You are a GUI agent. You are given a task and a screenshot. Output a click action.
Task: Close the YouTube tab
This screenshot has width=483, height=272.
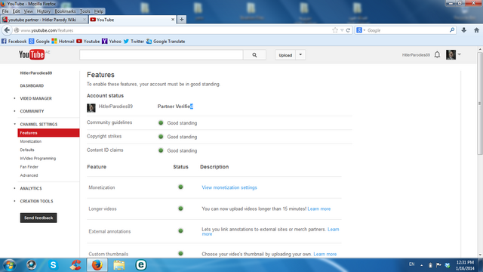(x=173, y=20)
